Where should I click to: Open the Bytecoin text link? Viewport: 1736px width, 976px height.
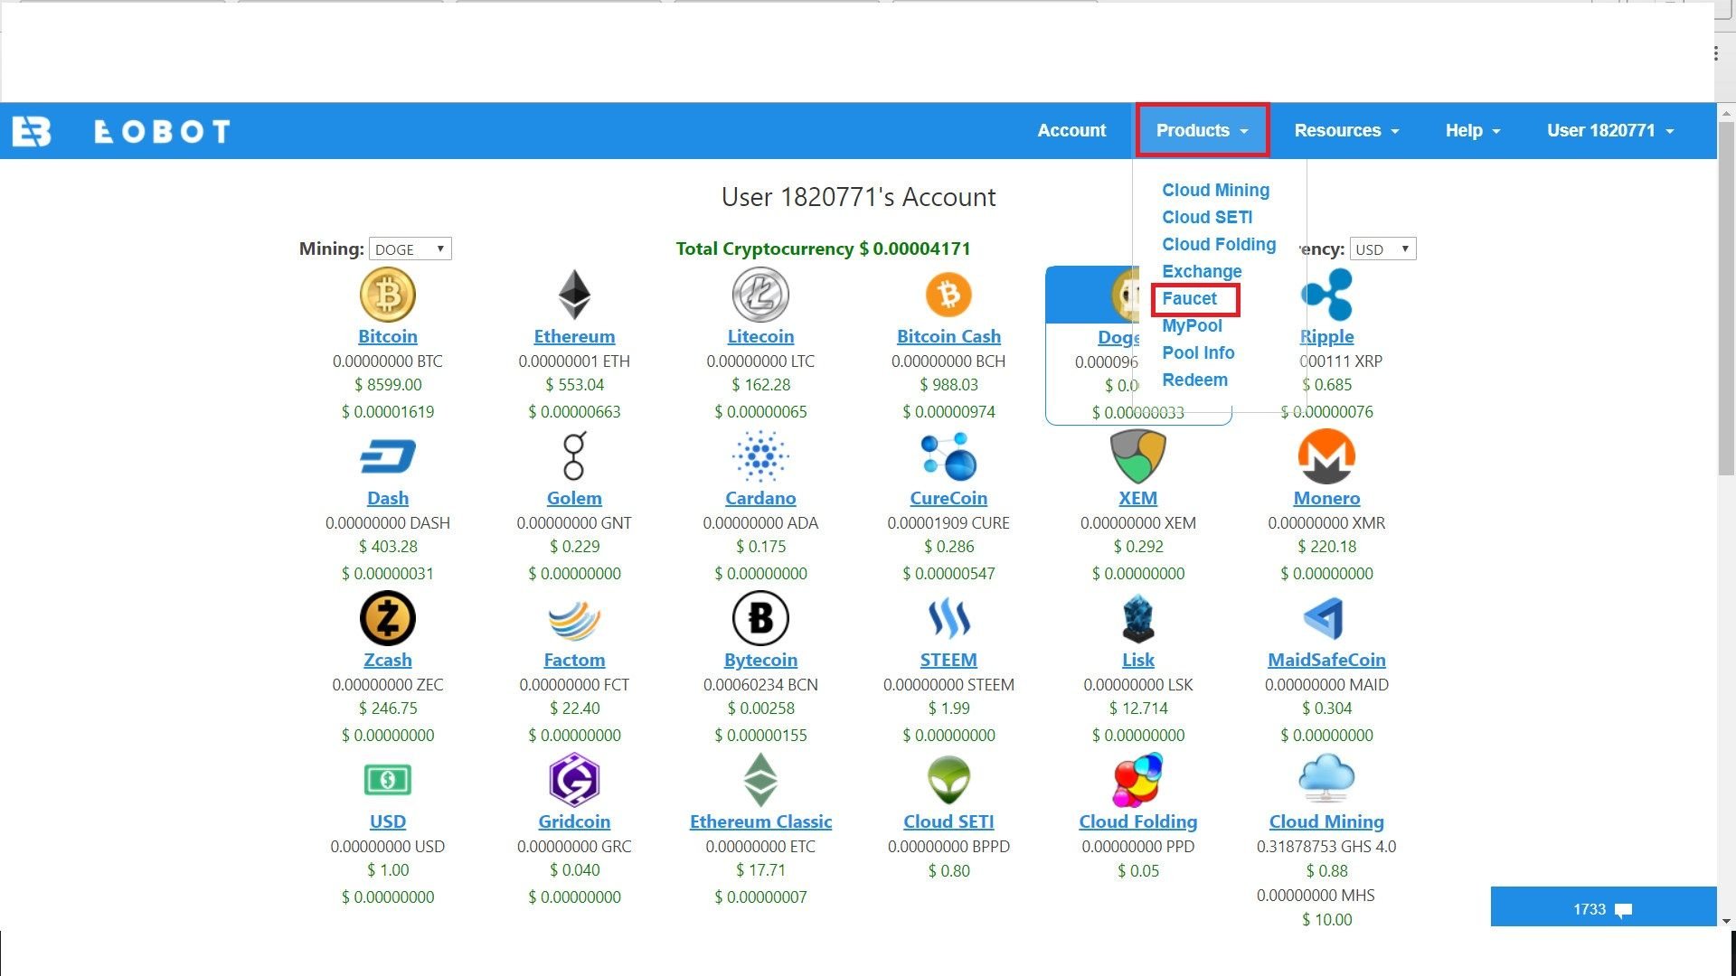tap(760, 660)
